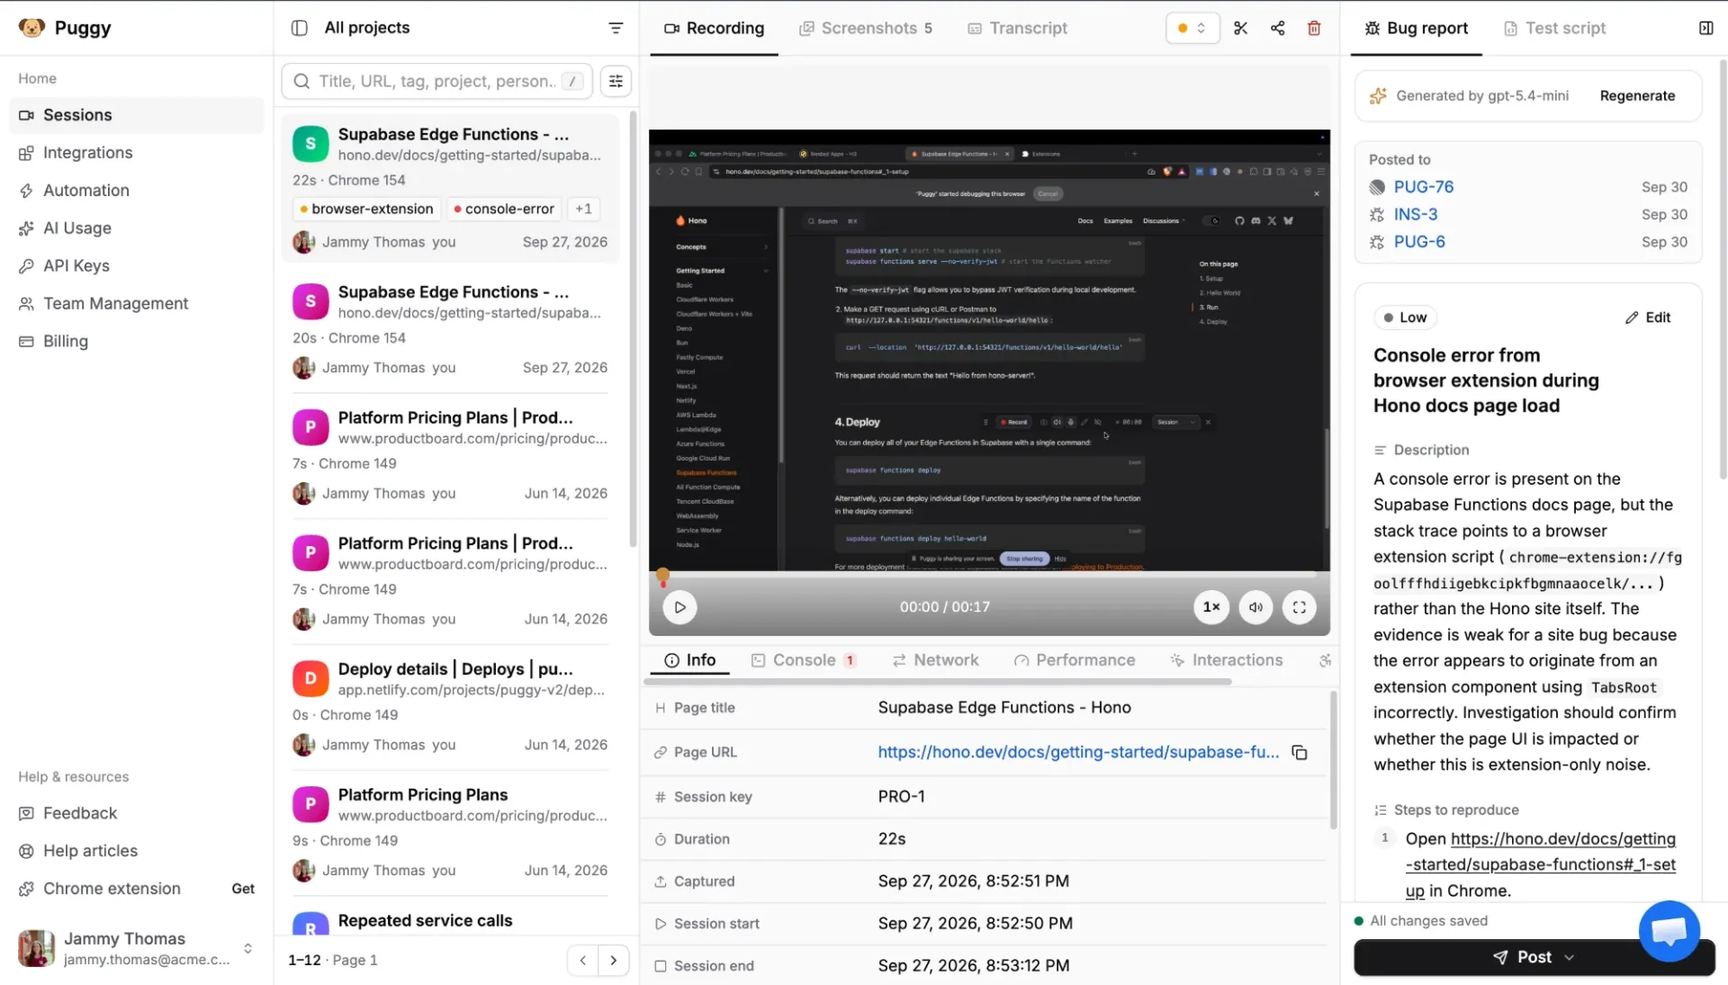Enter fullscreen on the video player
Screen dimensions: 1728x985
click(1300, 607)
